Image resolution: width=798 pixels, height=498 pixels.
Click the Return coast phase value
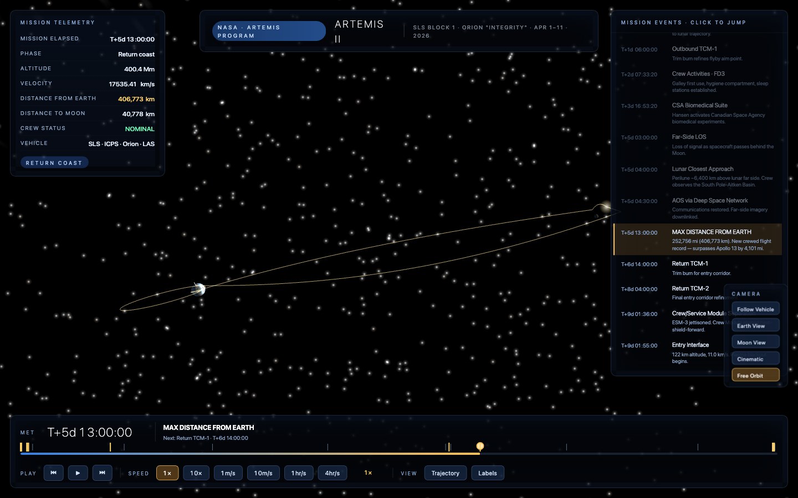click(x=136, y=54)
